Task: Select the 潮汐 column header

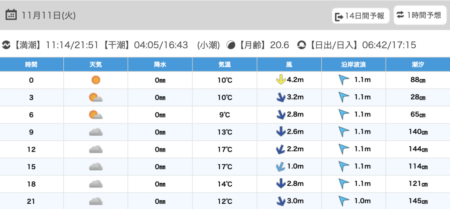Action: (417, 64)
